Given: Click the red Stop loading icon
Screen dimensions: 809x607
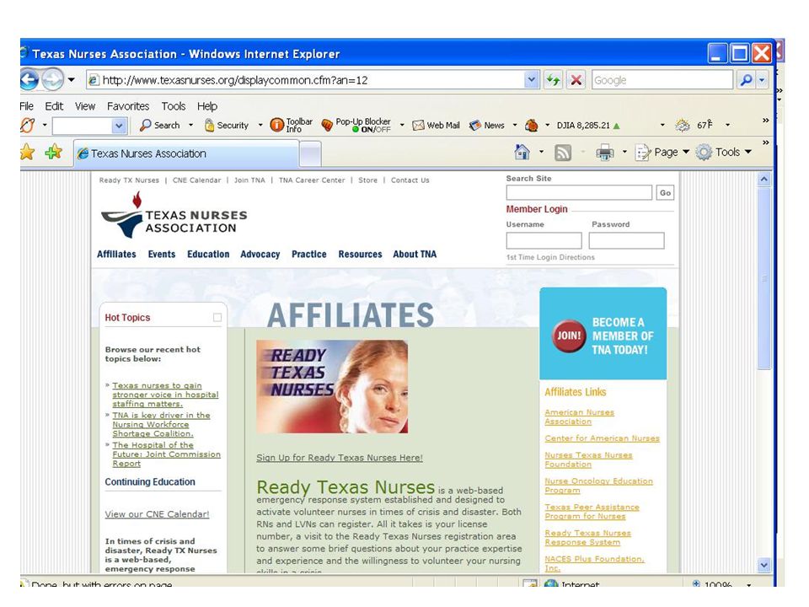Looking at the screenshot, I should point(576,80).
